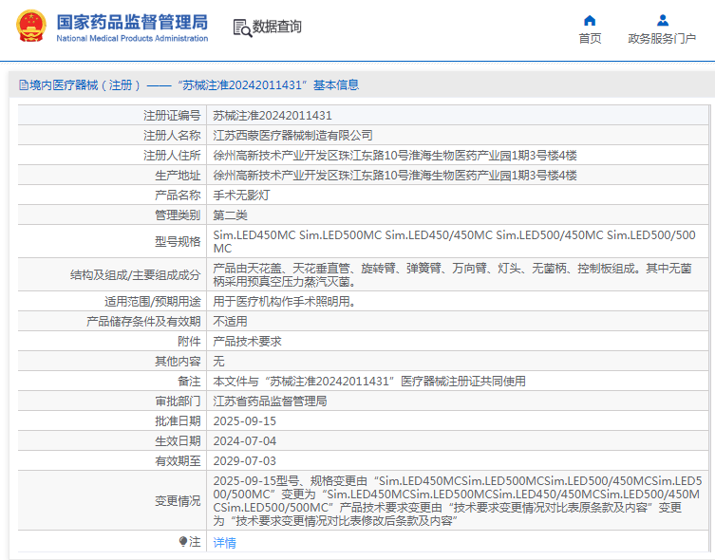Select management class 第二类
This screenshot has height=560, width=715.
[x=230, y=215]
